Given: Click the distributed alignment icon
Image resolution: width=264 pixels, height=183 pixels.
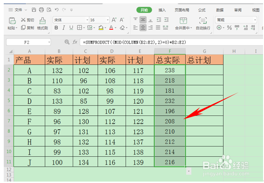Looking at the screenshot, I should tap(166, 28).
